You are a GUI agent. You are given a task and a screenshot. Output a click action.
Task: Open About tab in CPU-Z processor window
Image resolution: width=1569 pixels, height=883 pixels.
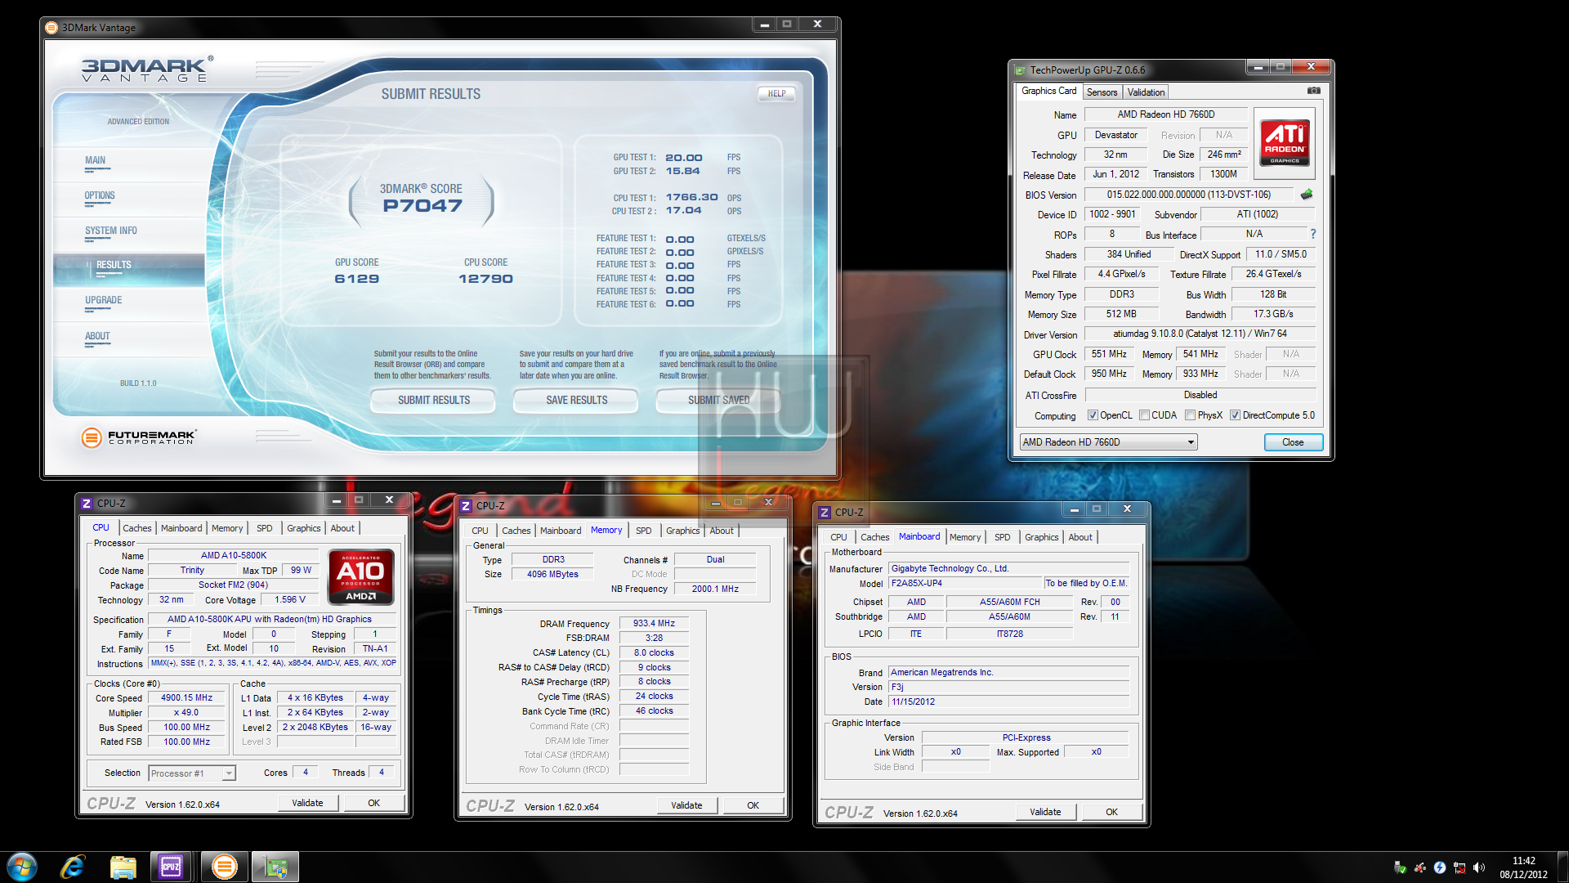342,528
